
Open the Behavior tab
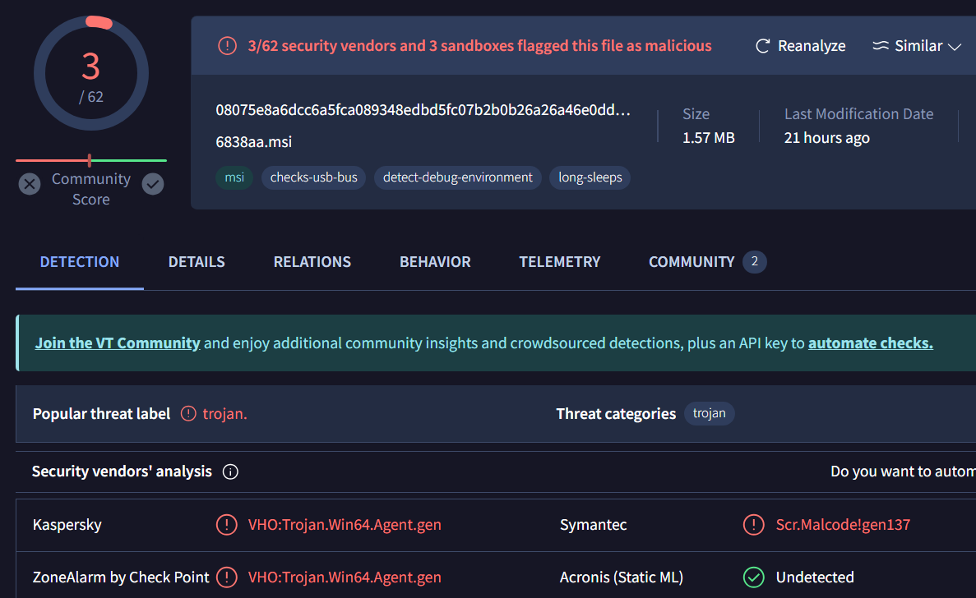435,262
